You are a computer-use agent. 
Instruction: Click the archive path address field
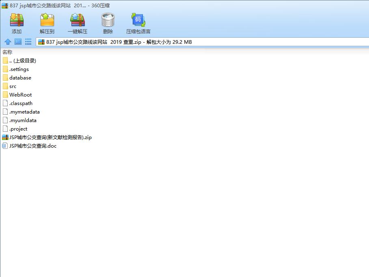tap(203, 42)
